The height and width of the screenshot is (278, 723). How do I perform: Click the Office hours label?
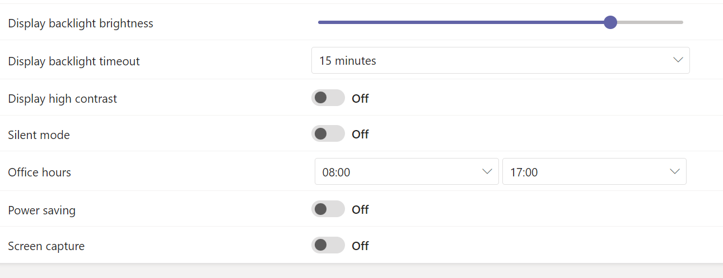tap(40, 172)
